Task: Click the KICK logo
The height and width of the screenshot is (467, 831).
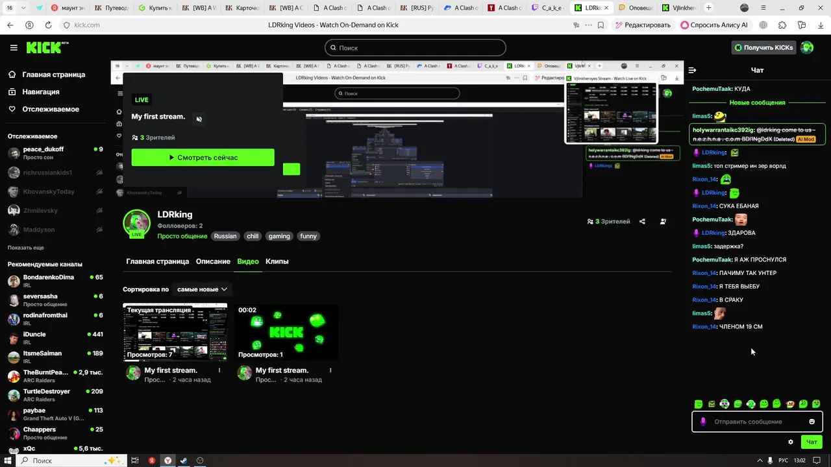Action: [x=47, y=48]
